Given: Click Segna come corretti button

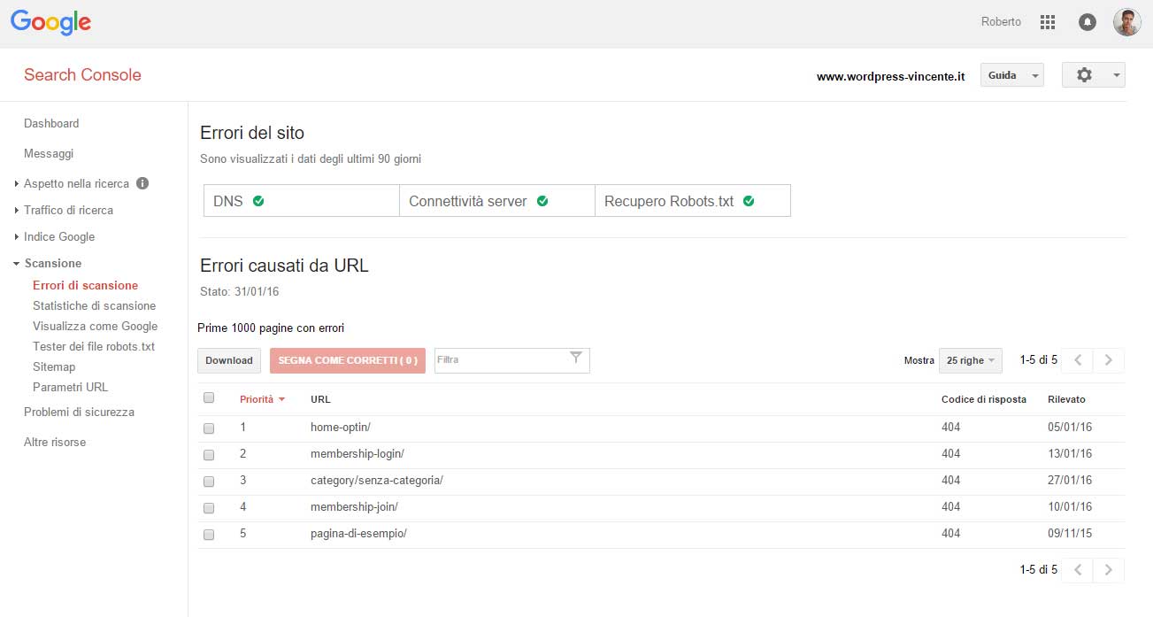Looking at the screenshot, I should coord(348,360).
